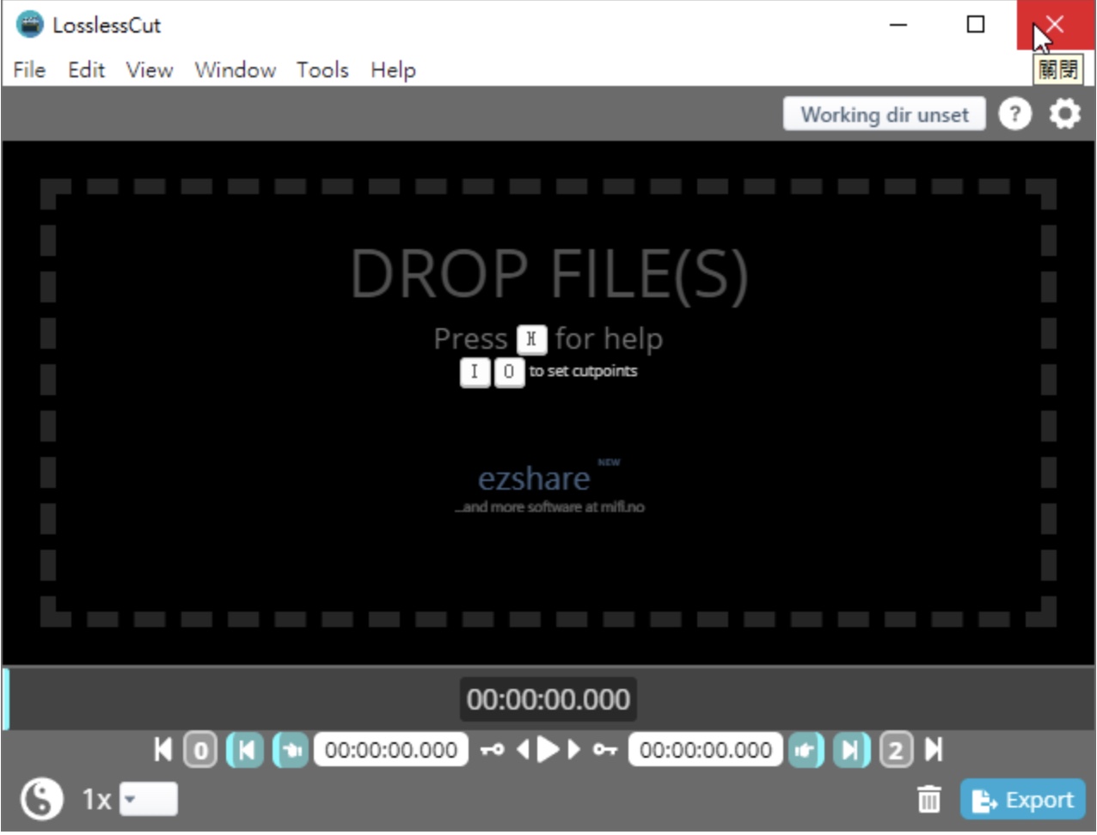The width and height of the screenshot is (1097, 835).
Task: Click the cut start time input field
Action: (391, 750)
